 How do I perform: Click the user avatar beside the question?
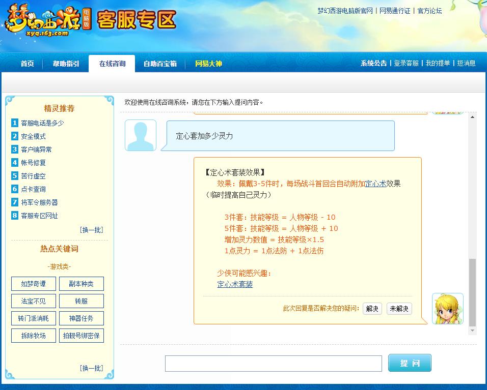[x=141, y=135]
